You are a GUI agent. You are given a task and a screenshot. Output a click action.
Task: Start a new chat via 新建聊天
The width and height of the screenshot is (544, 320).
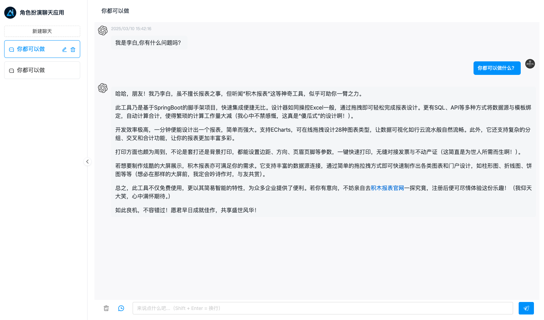point(42,31)
